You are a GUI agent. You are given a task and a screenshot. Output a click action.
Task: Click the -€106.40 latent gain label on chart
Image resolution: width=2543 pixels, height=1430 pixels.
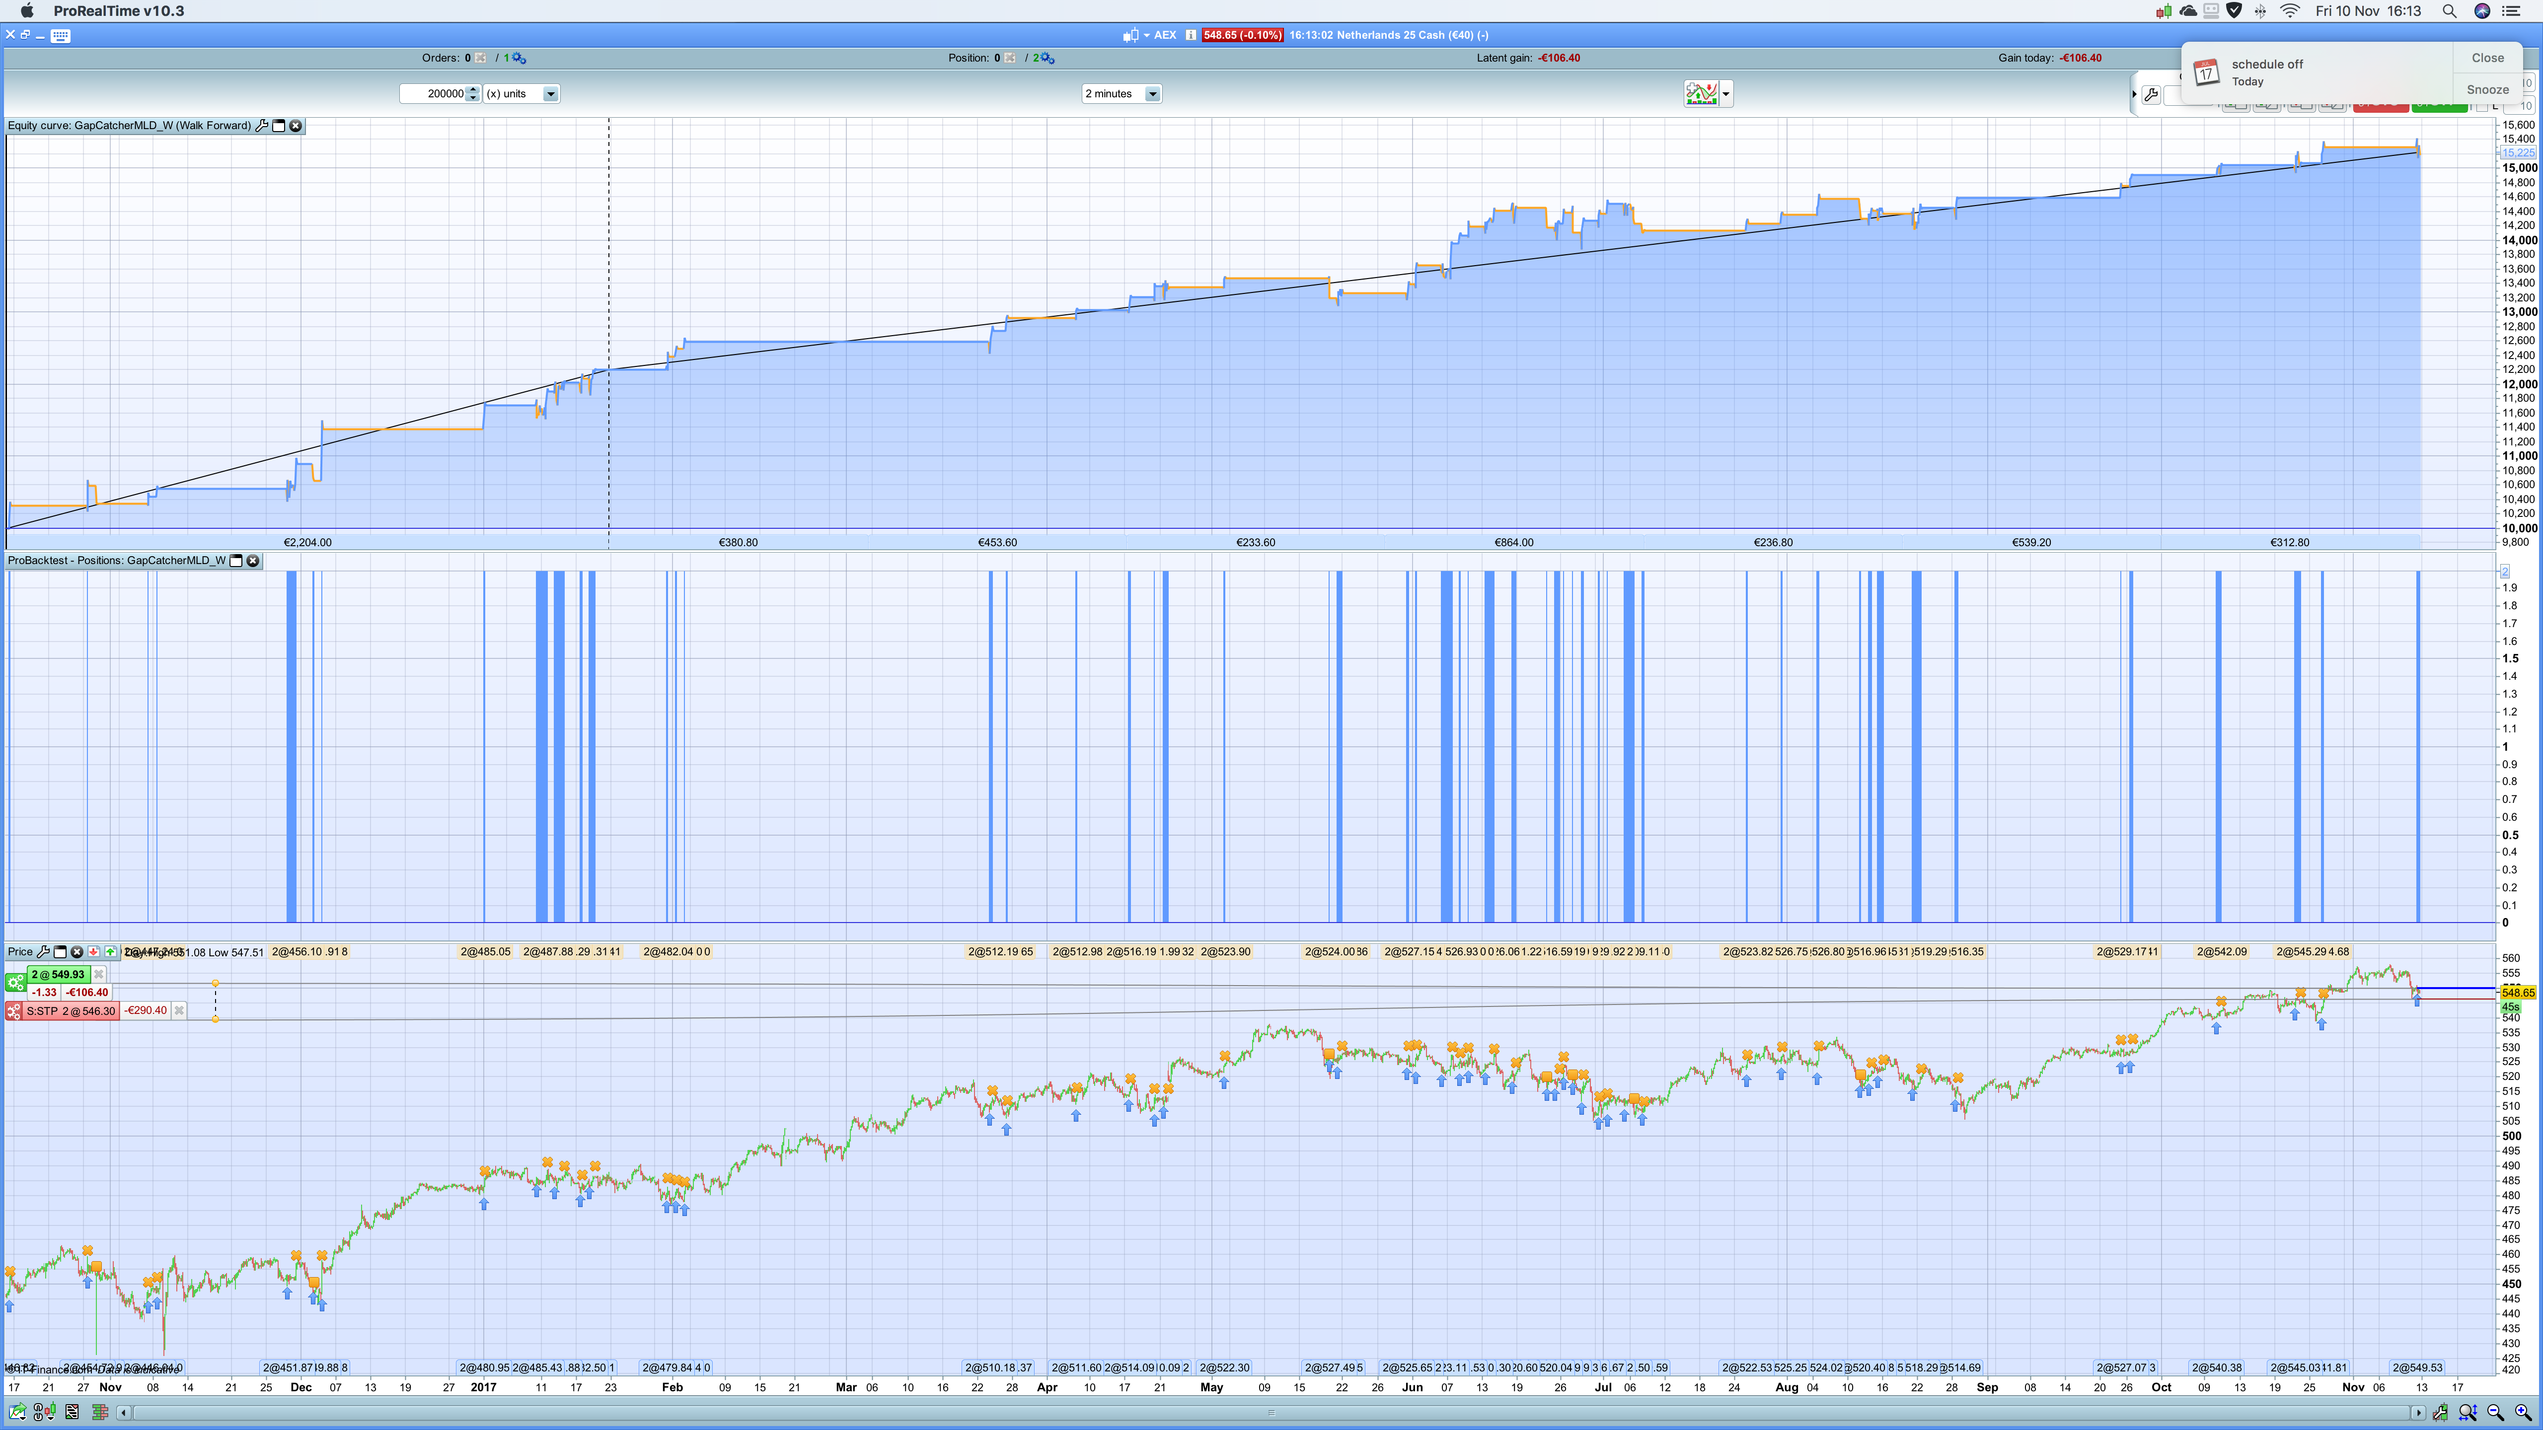87,993
